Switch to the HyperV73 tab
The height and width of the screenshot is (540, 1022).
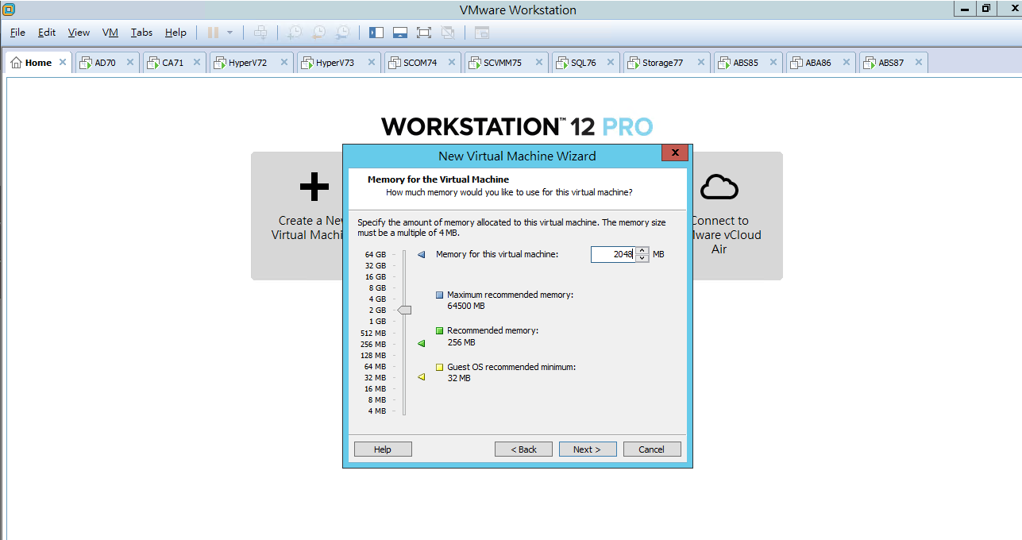click(339, 63)
